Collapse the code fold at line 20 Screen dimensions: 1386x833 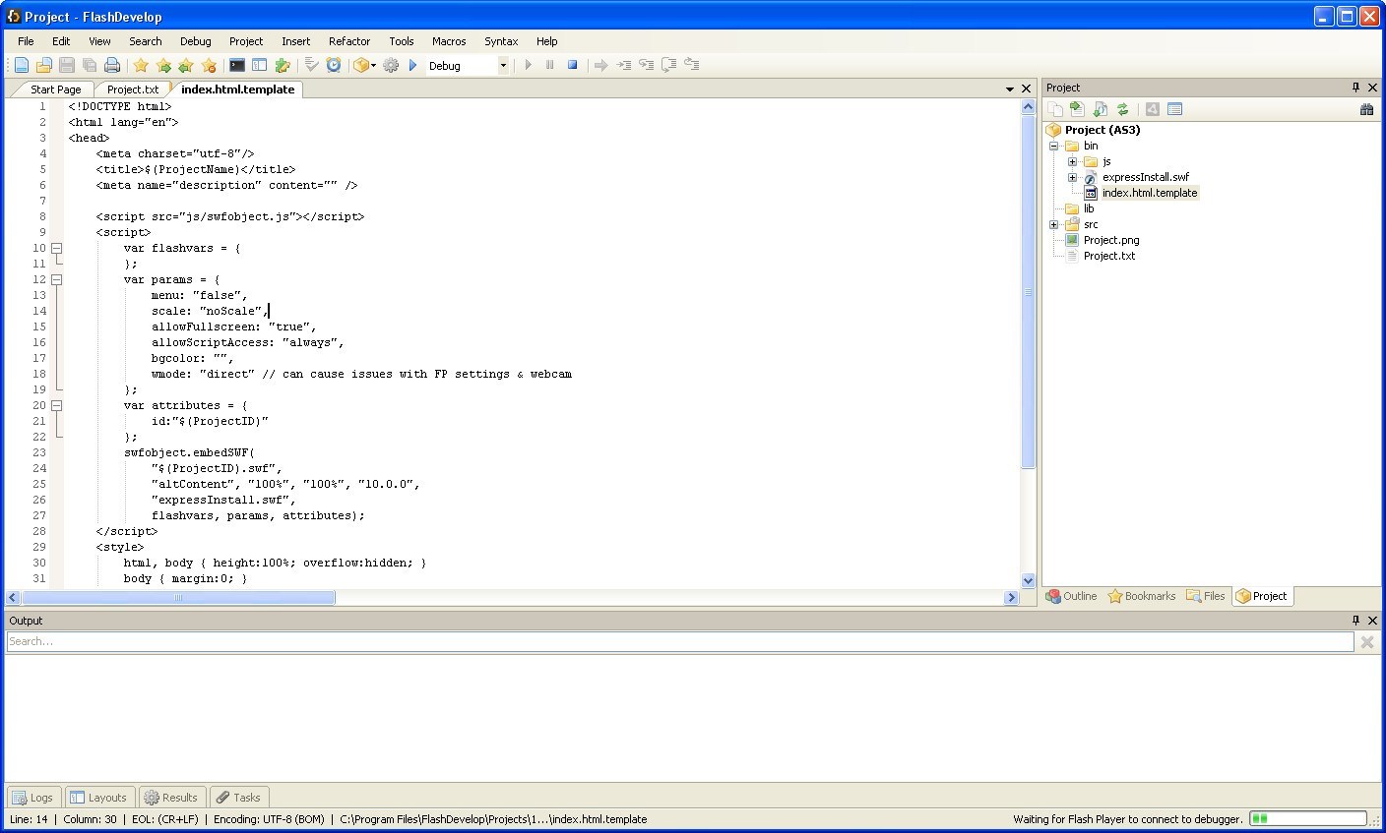coord(57,405)
